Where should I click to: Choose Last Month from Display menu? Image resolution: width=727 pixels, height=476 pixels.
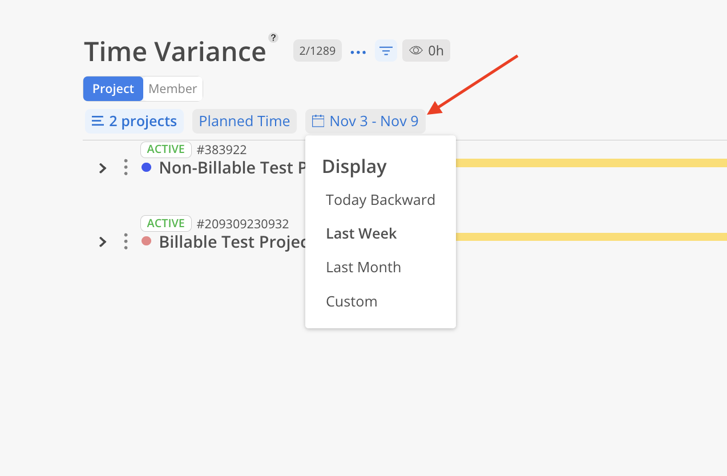pos(363,267)
